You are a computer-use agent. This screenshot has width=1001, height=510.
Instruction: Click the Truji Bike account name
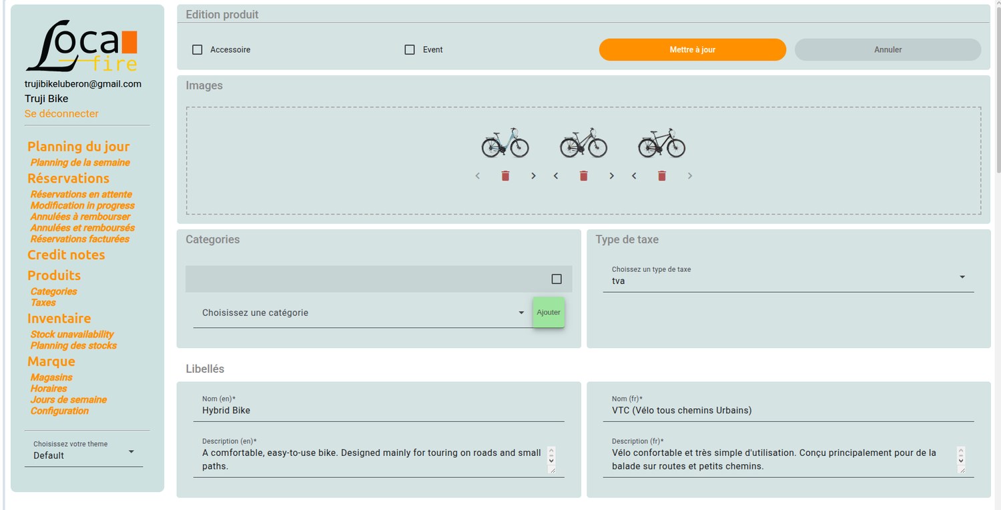point(47,99)
